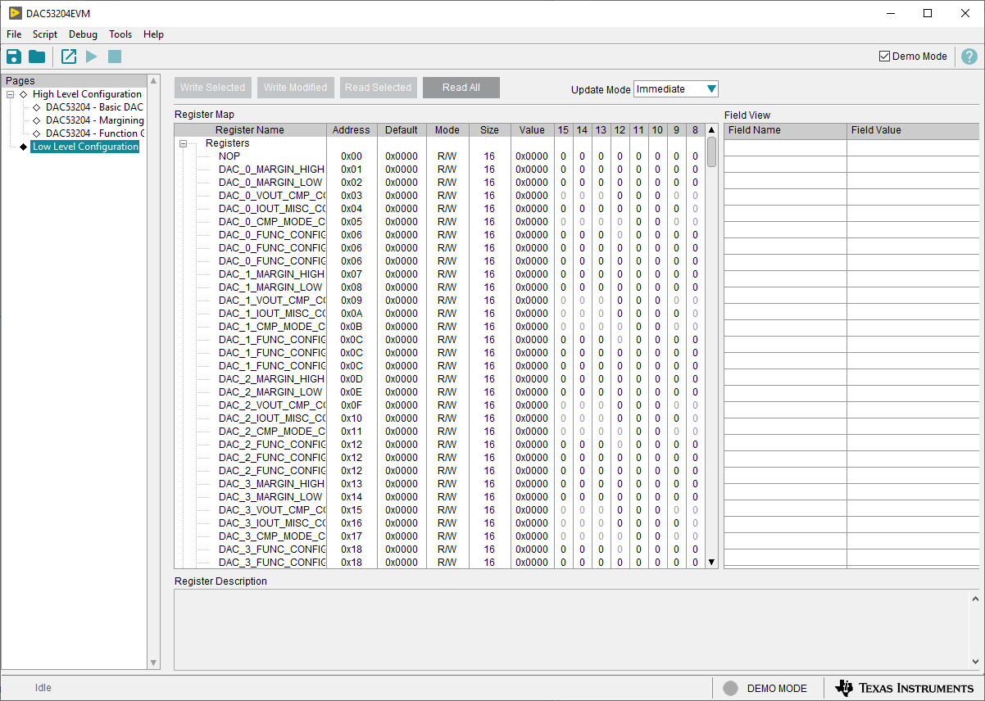Click the Texas Instruments logo
The image size is (985, 701).
click(904, 688)
